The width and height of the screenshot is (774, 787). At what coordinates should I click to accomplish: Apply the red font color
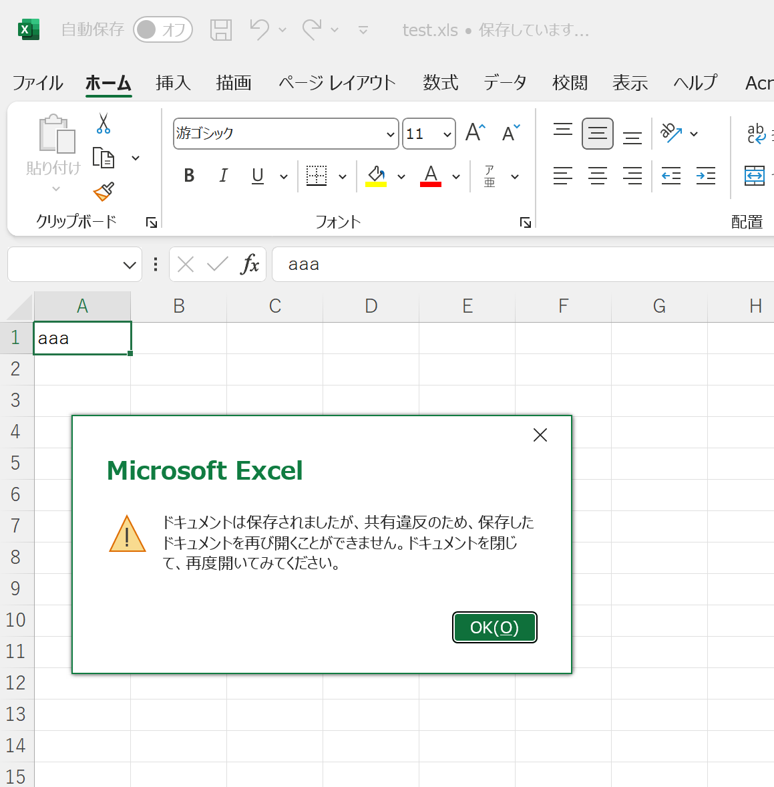(430, 176)
